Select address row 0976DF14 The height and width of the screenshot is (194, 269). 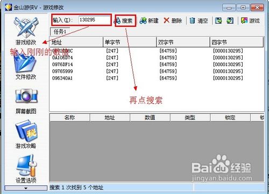pos(62,64)
